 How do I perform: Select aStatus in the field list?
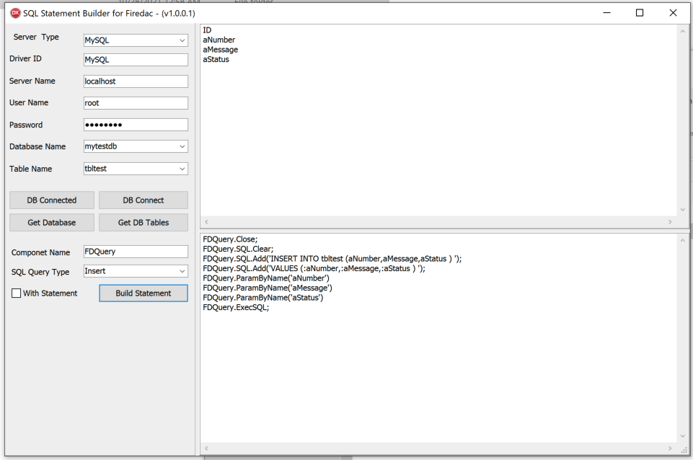[216, 59]
